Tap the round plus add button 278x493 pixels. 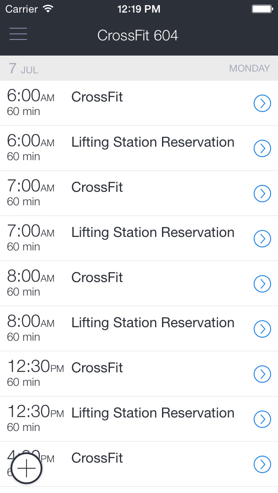(x=26, y=469)
